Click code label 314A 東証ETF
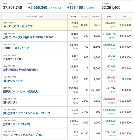 tap(9, 23)
